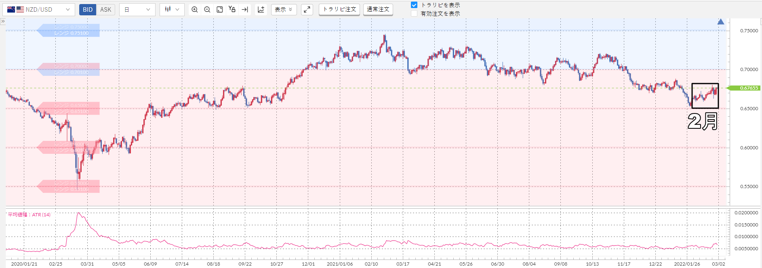Image resolution: width=762 pixels, height=268 pixels.
Task: Expand the left side panel chevron
Action: click(3, 21)
